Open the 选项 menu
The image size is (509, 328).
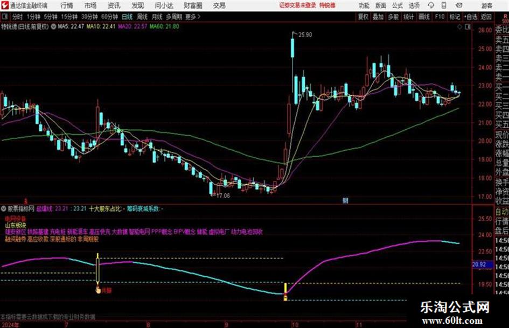[x=414, y=5]
